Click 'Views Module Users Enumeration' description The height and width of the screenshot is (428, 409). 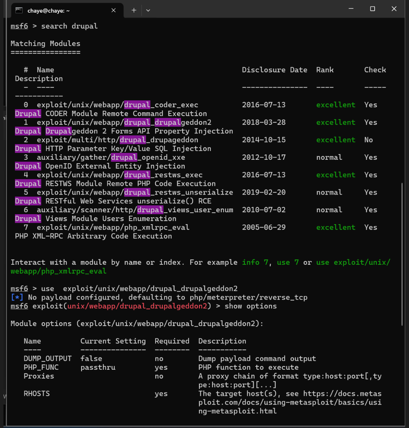point(111,218)
